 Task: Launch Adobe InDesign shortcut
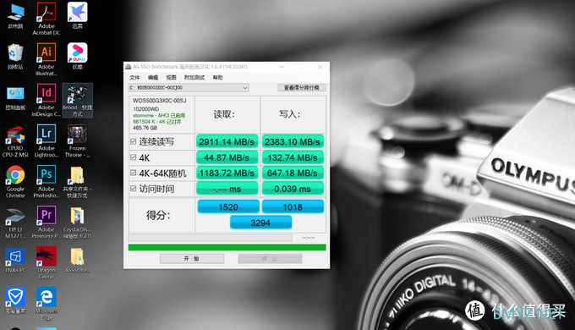tap(47, 100)
